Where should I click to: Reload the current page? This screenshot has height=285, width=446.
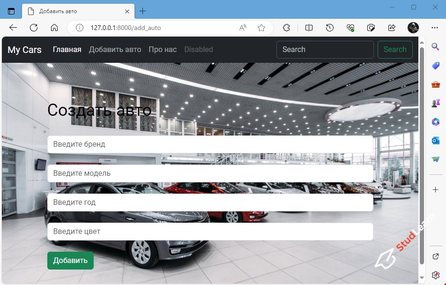[34, 28]
